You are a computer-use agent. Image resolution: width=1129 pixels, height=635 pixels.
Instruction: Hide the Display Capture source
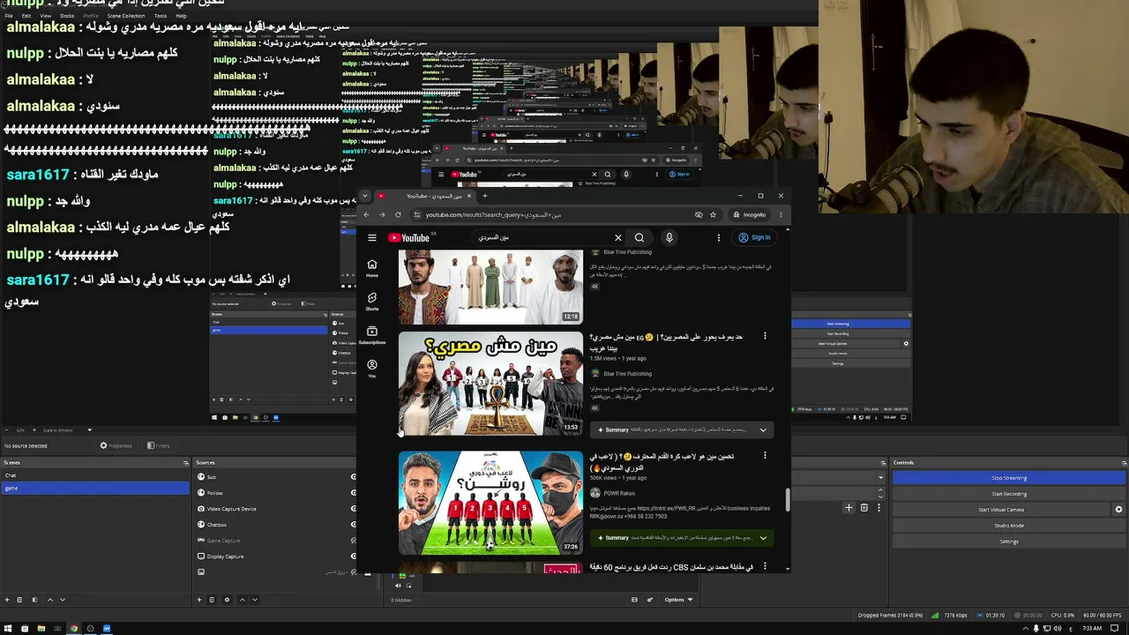(x=354, y=557)
